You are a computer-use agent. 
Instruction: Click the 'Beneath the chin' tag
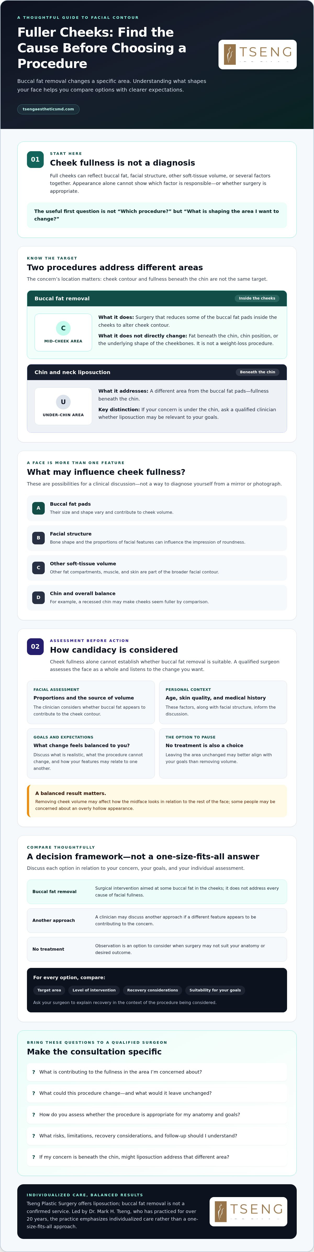point(257,372)
